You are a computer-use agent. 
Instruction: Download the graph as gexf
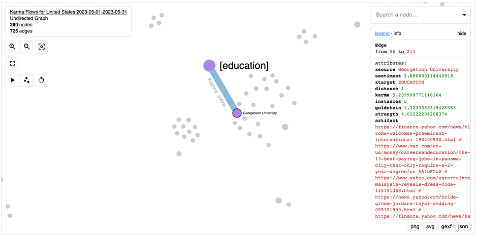click(446, 226)
